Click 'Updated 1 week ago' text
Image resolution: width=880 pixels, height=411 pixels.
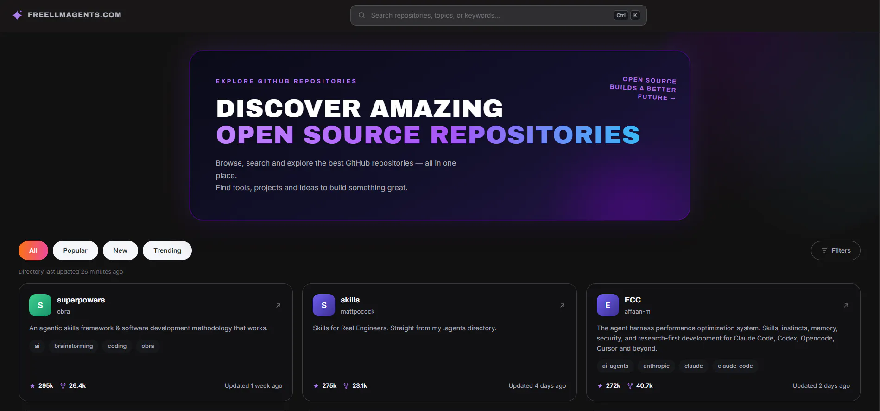253,386
